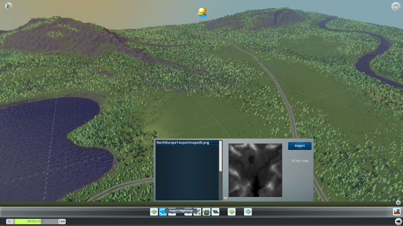
Task: Start simulation with the play button
Action: tap(9, 221)
